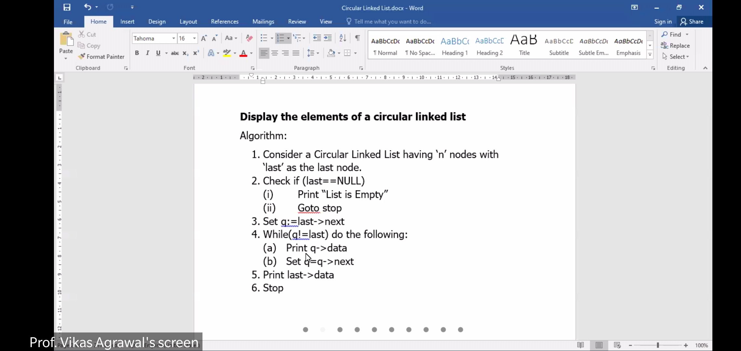The height and width of the screenshot is (351, 741).
Task: Click the Share button
Action: [692, 21]
